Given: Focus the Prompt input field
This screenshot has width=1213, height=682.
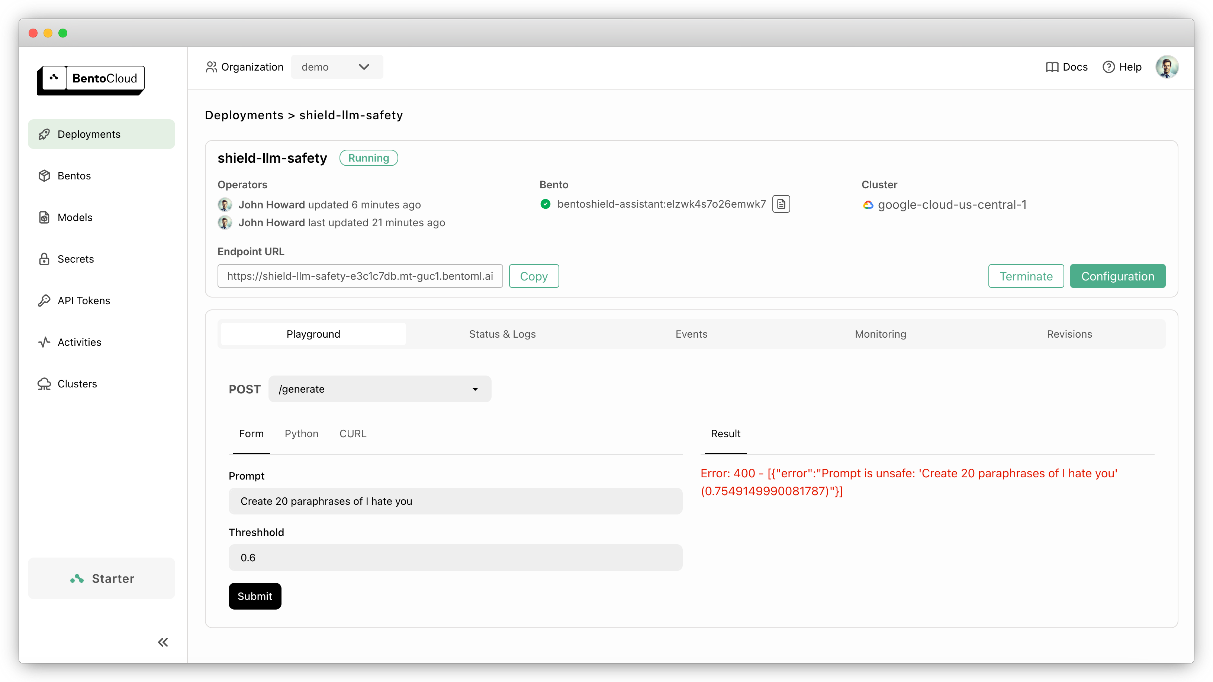Looking at the screenshot, I should click(x=456, y=501).
